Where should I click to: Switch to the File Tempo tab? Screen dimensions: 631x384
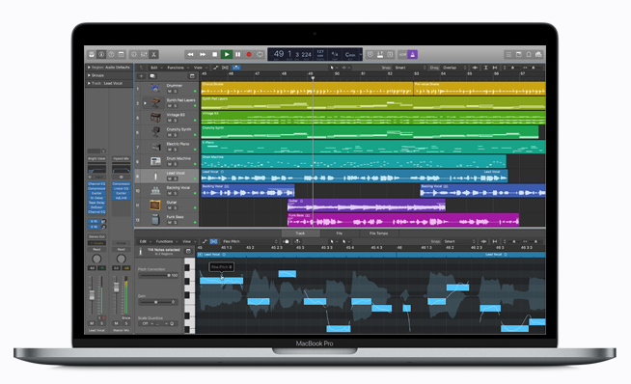(378, 233)
